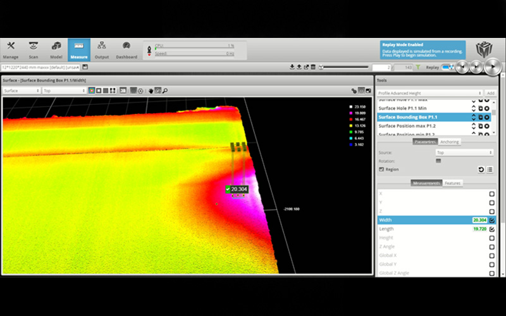Switch to the Features tab
The height and width of the screenshot is (316, 506).
[452, 183]
